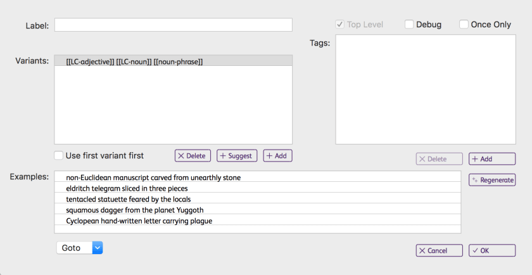Open the Goto dropdown menu
532x275 pixels.
(79, 248)
